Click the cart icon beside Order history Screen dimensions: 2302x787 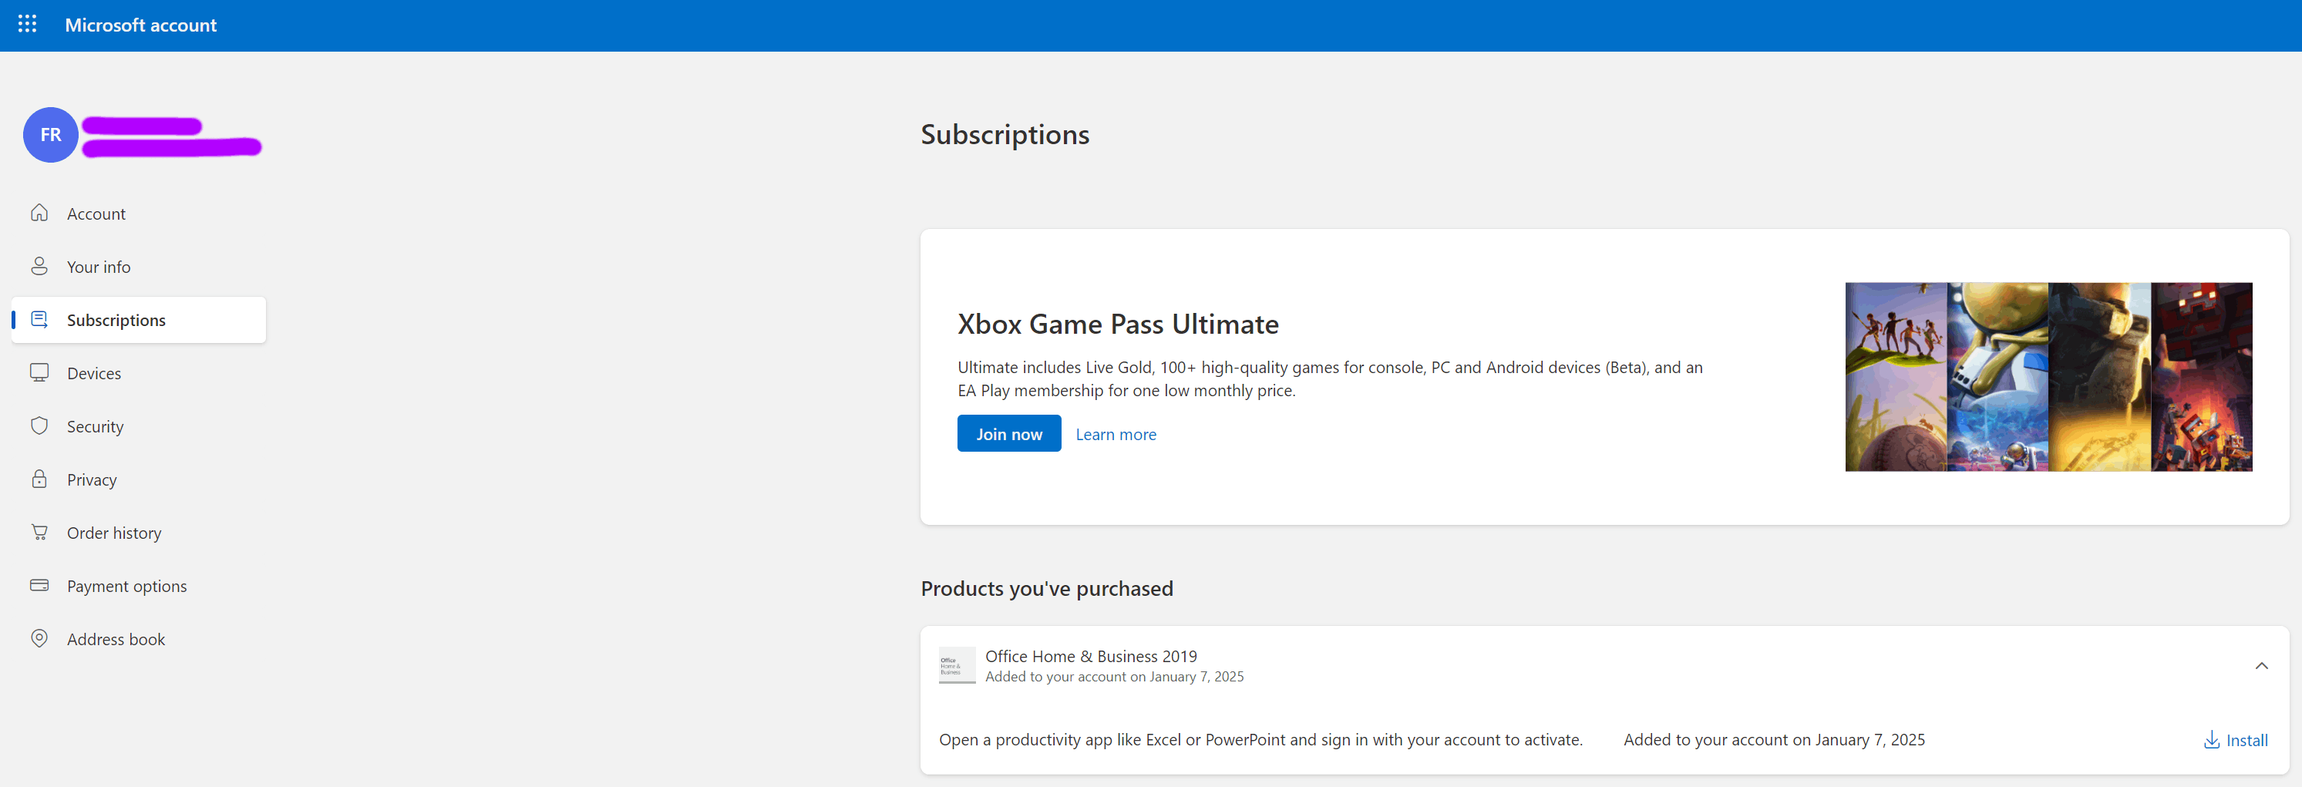tap(39, 533)
